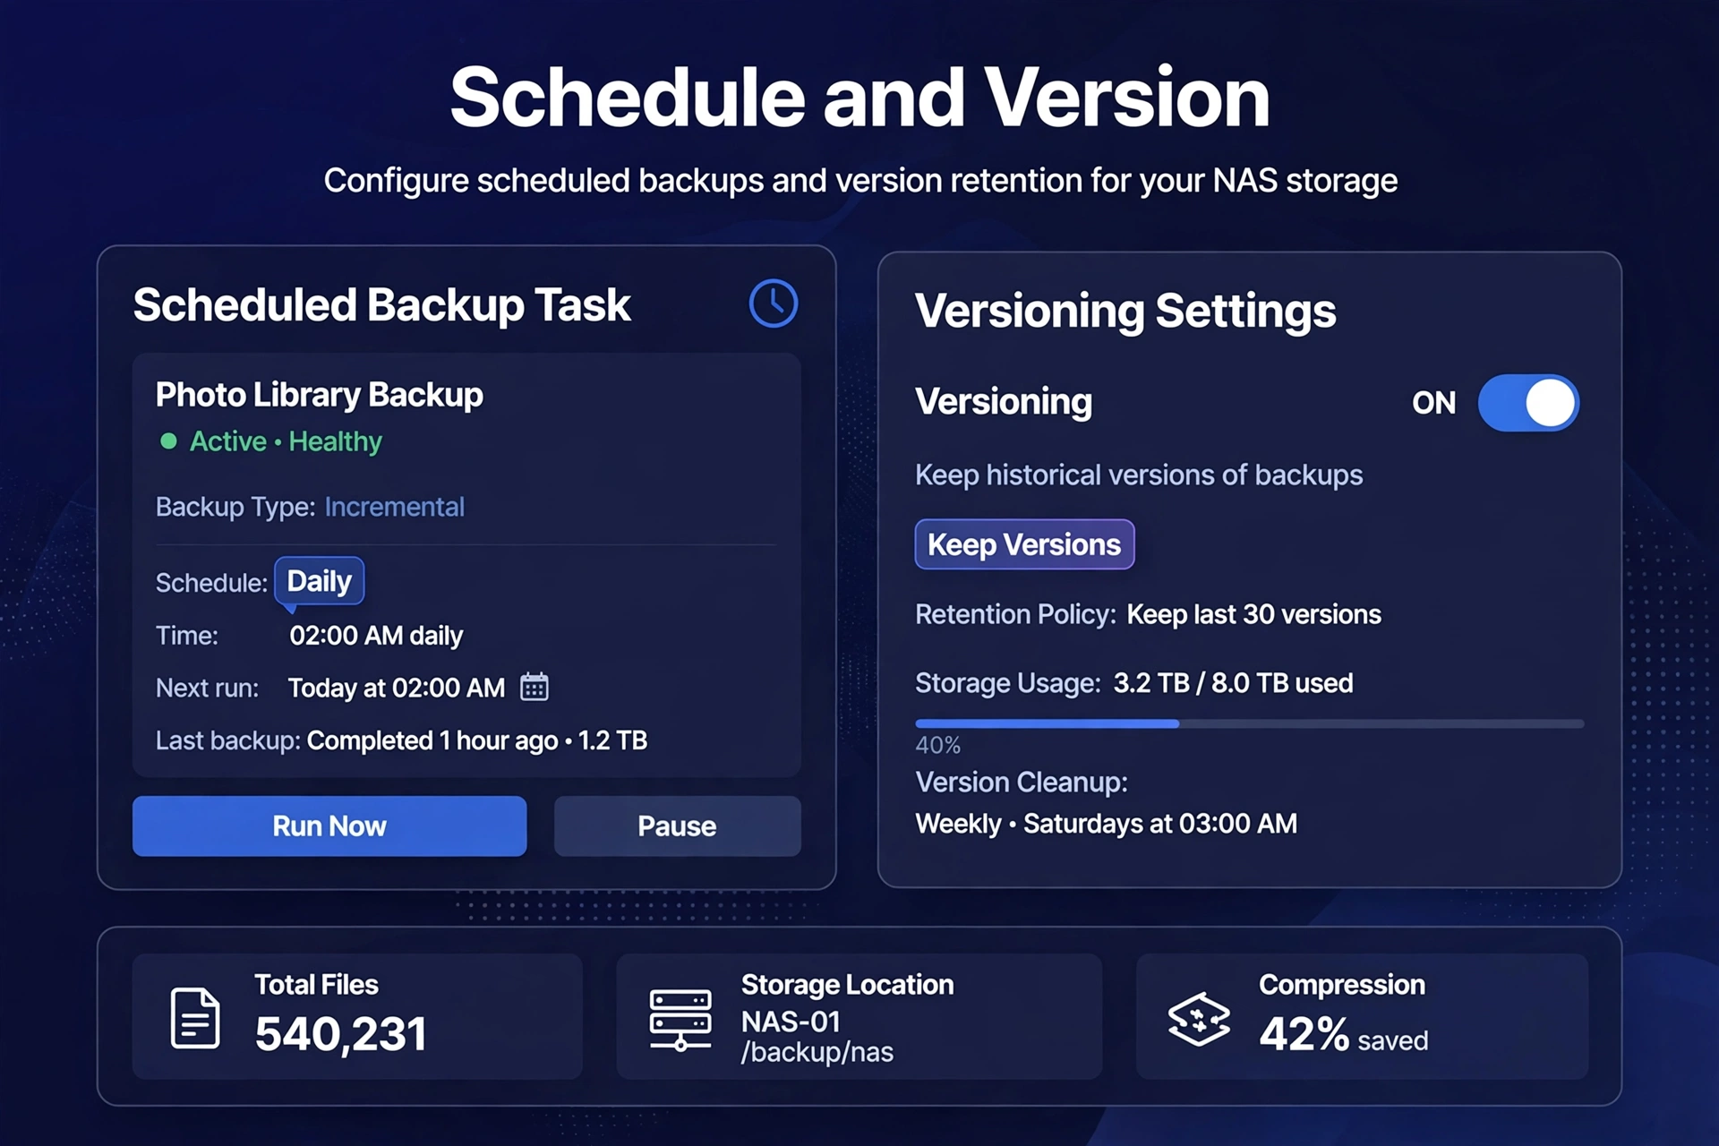
Task: Click the 02:00 AM daily time value
Action: pos(376,636)
